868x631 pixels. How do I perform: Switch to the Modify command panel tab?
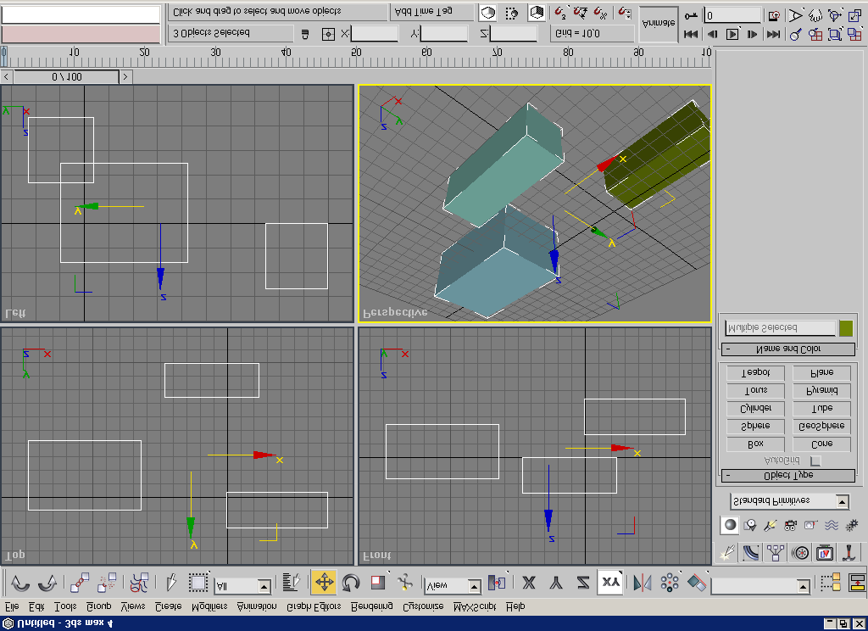tap(751, 552)
